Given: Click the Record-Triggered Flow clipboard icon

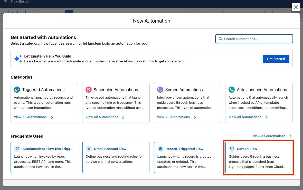Looking at the screenshot, I should [160, 149].
